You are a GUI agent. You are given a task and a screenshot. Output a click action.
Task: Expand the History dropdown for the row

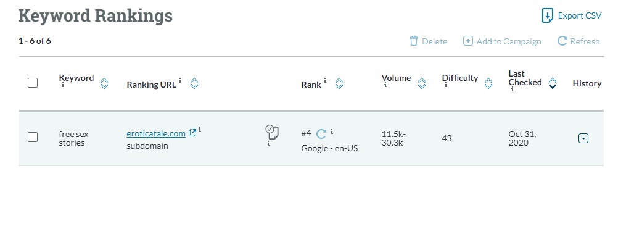(x=583, y=138)
